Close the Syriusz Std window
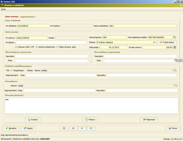This screenshot has width=183, height=141. pyautogui.click(x=181, y=2)
